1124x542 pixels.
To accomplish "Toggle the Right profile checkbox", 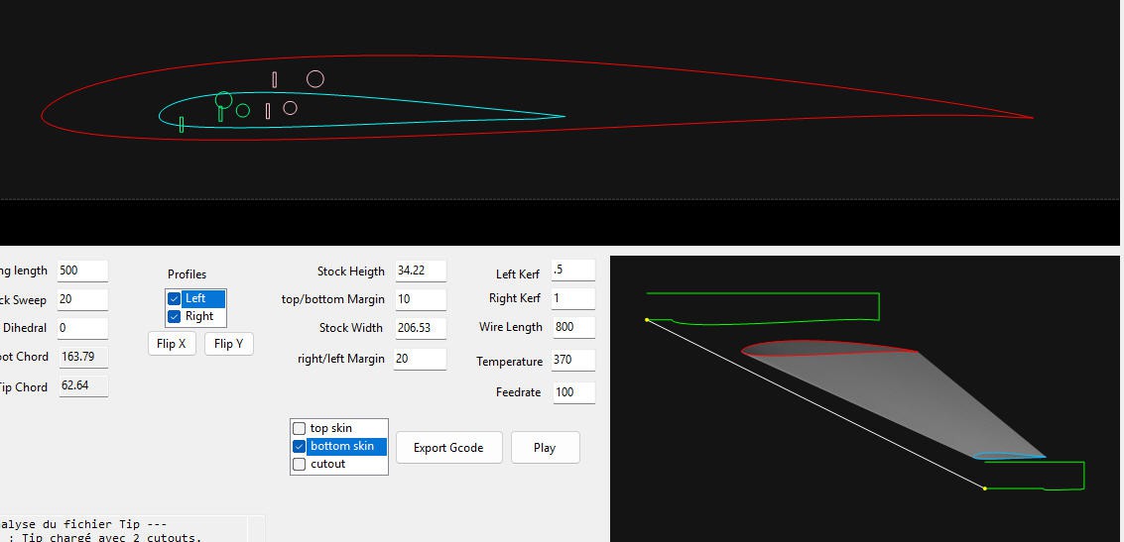I will tap(175, 316).
